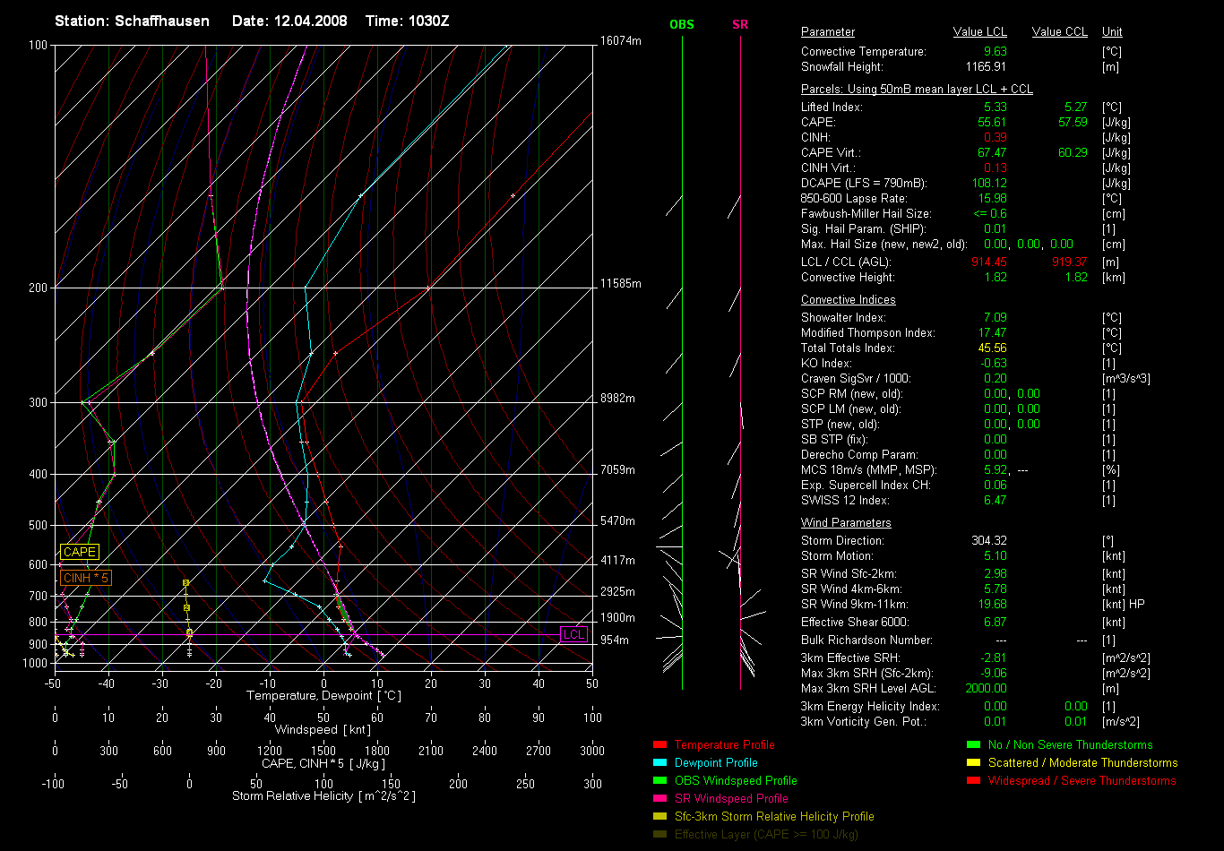Click the Storm Relative Helicity axis title
Viewport: 1224px width, 851px height.
[323, 796]
